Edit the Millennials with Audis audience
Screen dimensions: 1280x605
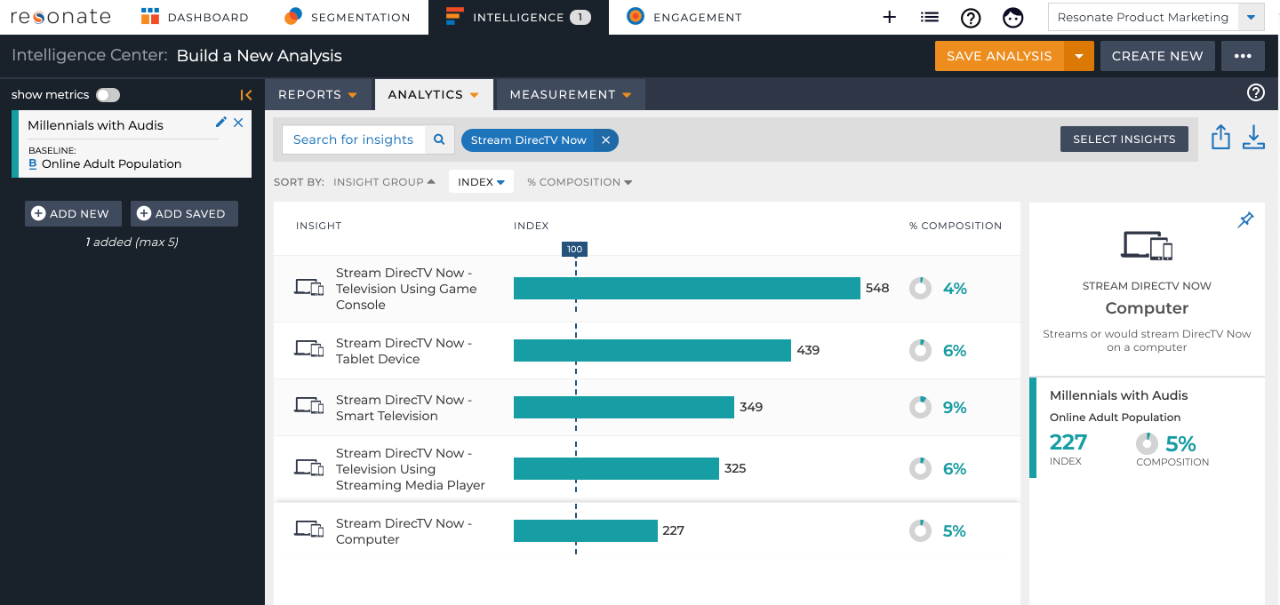221,123
